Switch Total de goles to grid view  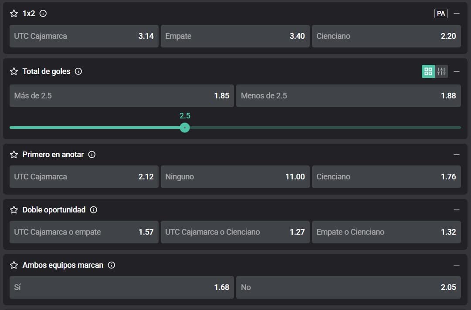(x=428, y=71)
